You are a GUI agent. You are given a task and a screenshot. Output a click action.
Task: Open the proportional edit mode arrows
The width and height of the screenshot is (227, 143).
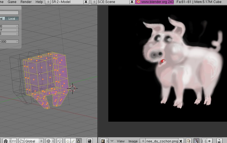[53, 141]
